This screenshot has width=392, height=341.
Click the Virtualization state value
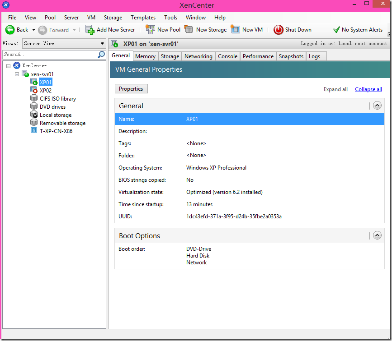tap(224, 192)
